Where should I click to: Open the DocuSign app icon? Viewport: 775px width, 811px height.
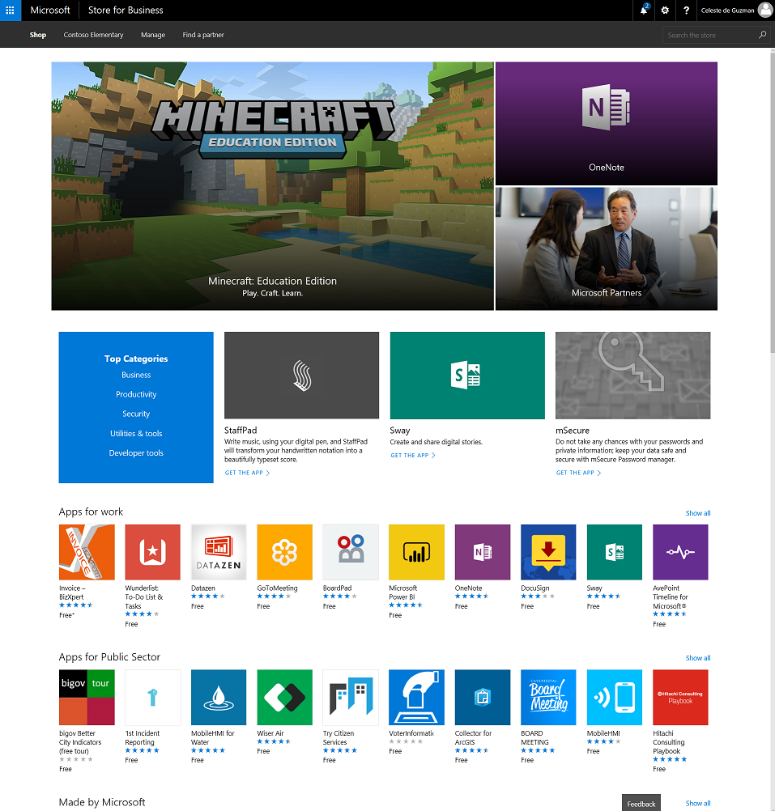click(x=548, y=552)
